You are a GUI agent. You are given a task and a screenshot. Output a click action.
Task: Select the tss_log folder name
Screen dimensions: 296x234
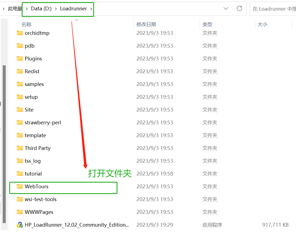pyautogui.click(x=33, y=161)
